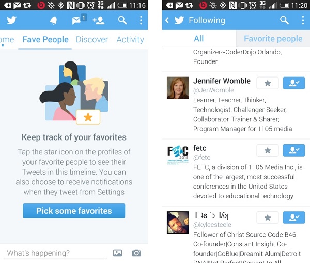
Task: Tap the add people icon
Action: click(x=99, y=20)
